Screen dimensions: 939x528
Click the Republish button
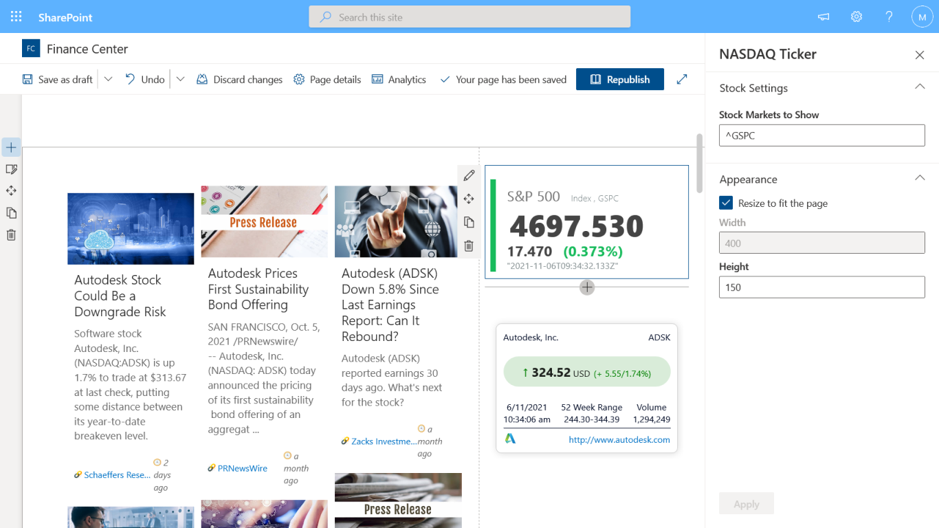tap(620, 79)
